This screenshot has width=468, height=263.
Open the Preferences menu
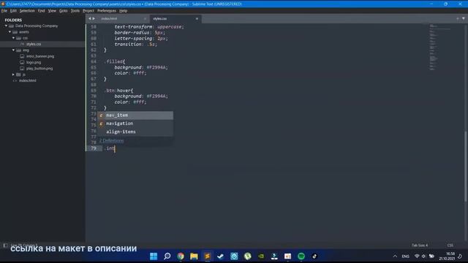(107, 11)
